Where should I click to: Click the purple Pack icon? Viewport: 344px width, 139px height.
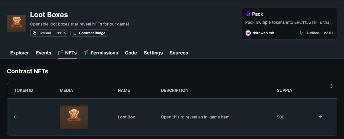click(248, 14)
